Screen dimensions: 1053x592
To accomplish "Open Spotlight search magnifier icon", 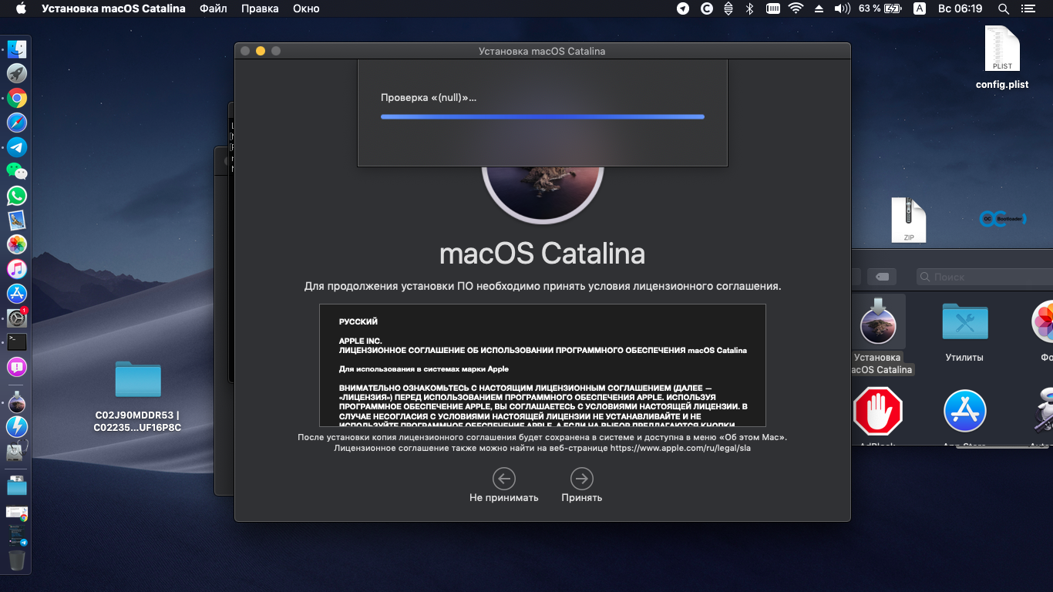I will pyautogui.click(x=1004, y=8).
